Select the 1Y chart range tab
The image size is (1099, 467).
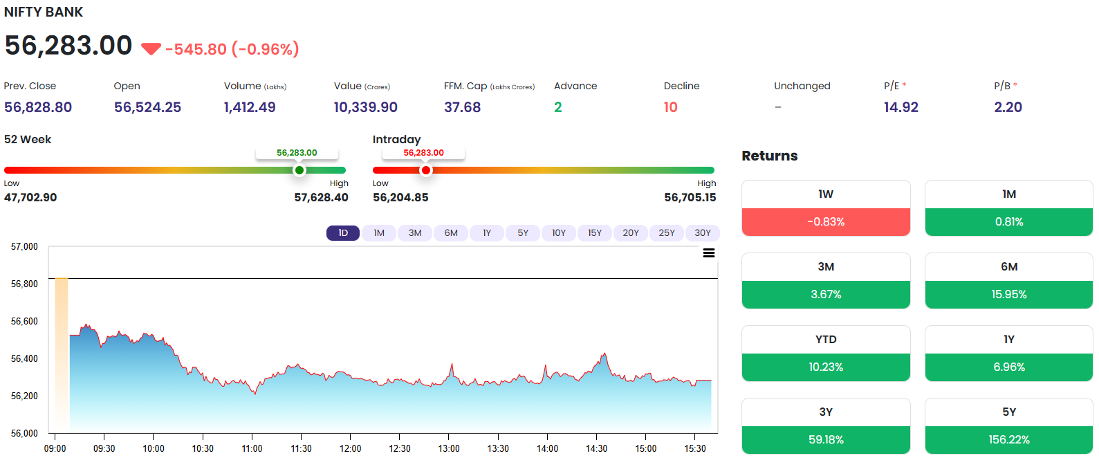coord(487,233)
